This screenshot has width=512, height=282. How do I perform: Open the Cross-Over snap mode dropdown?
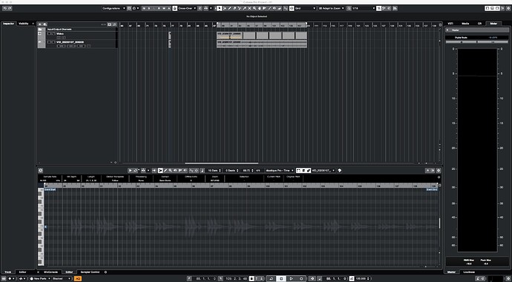(187, 8)
